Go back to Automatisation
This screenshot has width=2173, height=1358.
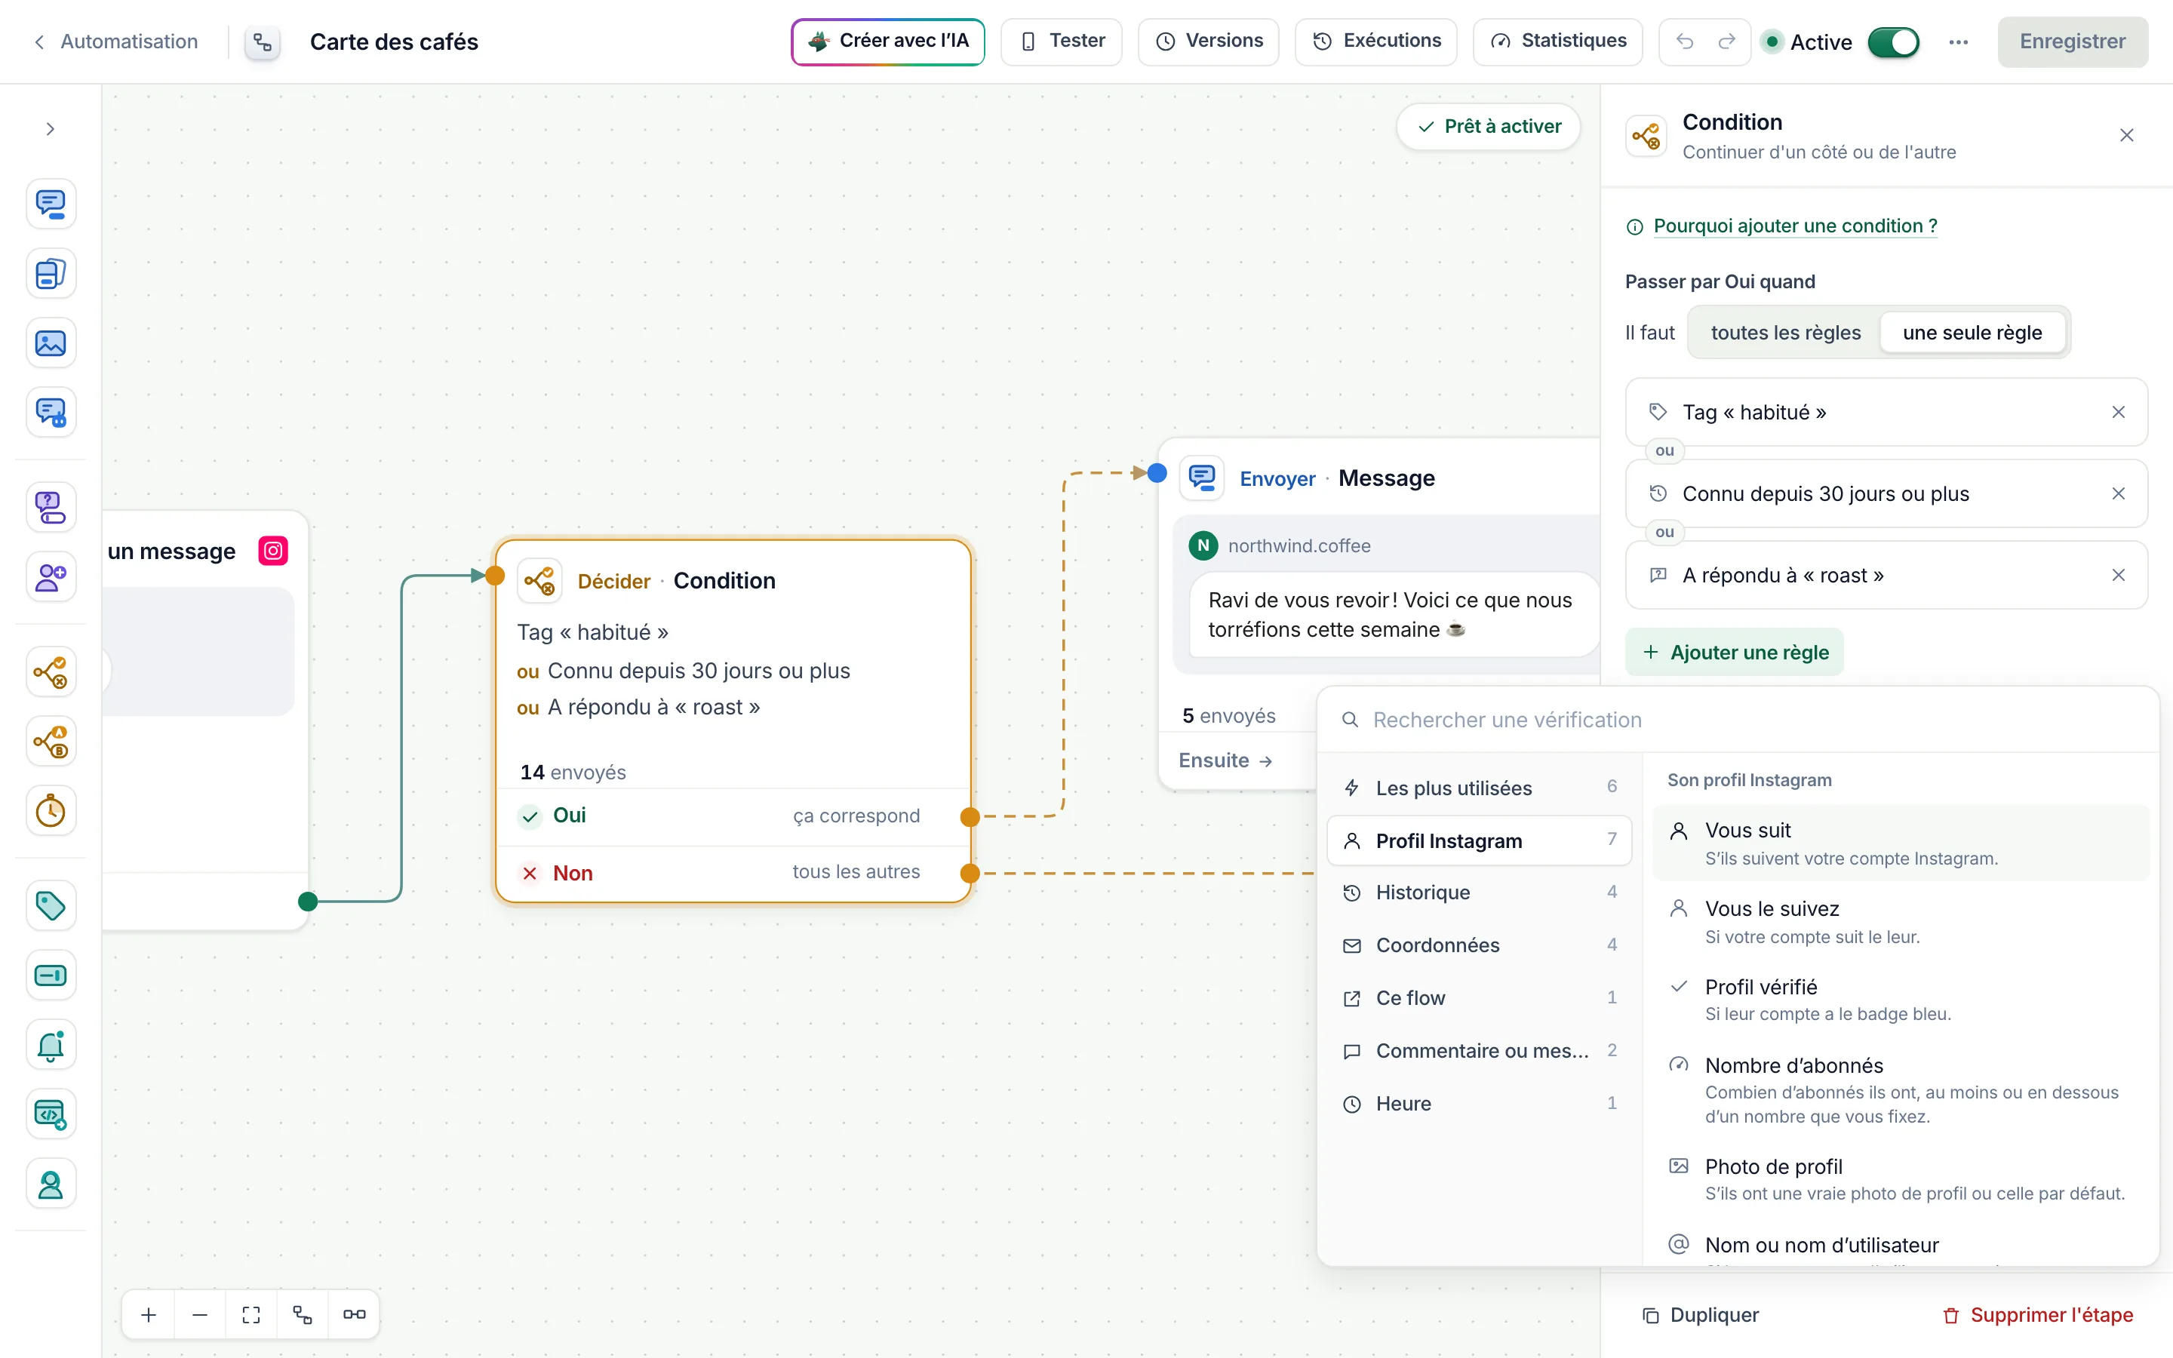pos(116,41)
